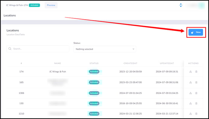The width and height of the screenshot is (209, 119).
Task: Sort by the STATUS column header
Action: pyautogui.click(x=94, y=63)
